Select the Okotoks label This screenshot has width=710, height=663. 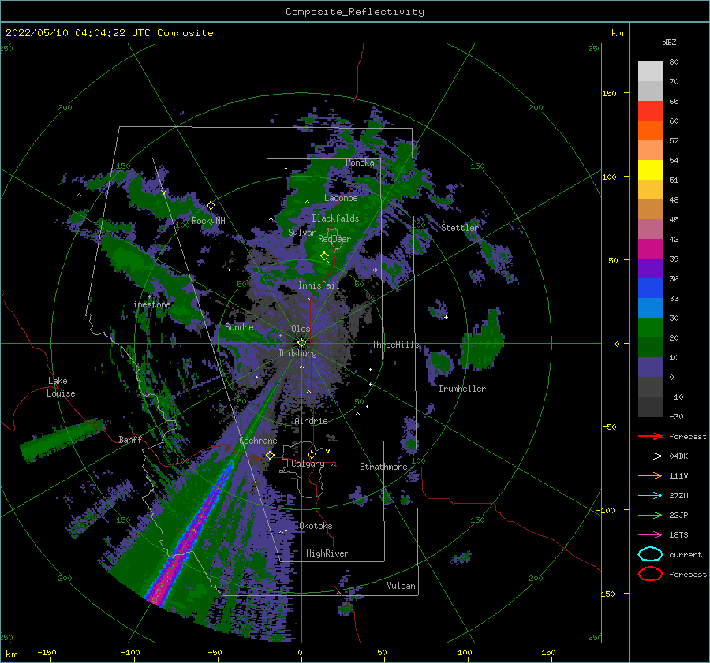(x=316, y=526)
